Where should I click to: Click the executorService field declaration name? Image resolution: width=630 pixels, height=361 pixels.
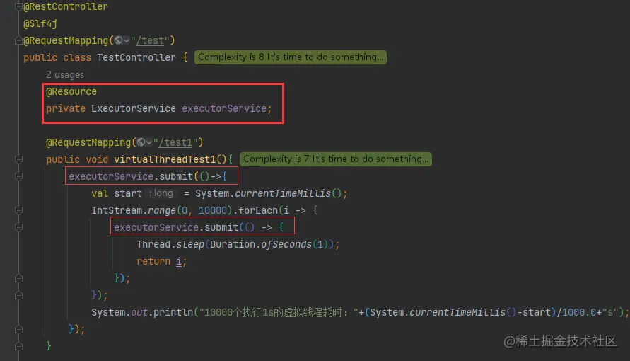224,108
